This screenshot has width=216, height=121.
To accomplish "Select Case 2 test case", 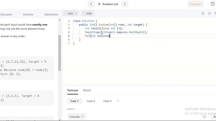I will pos(91,101).
